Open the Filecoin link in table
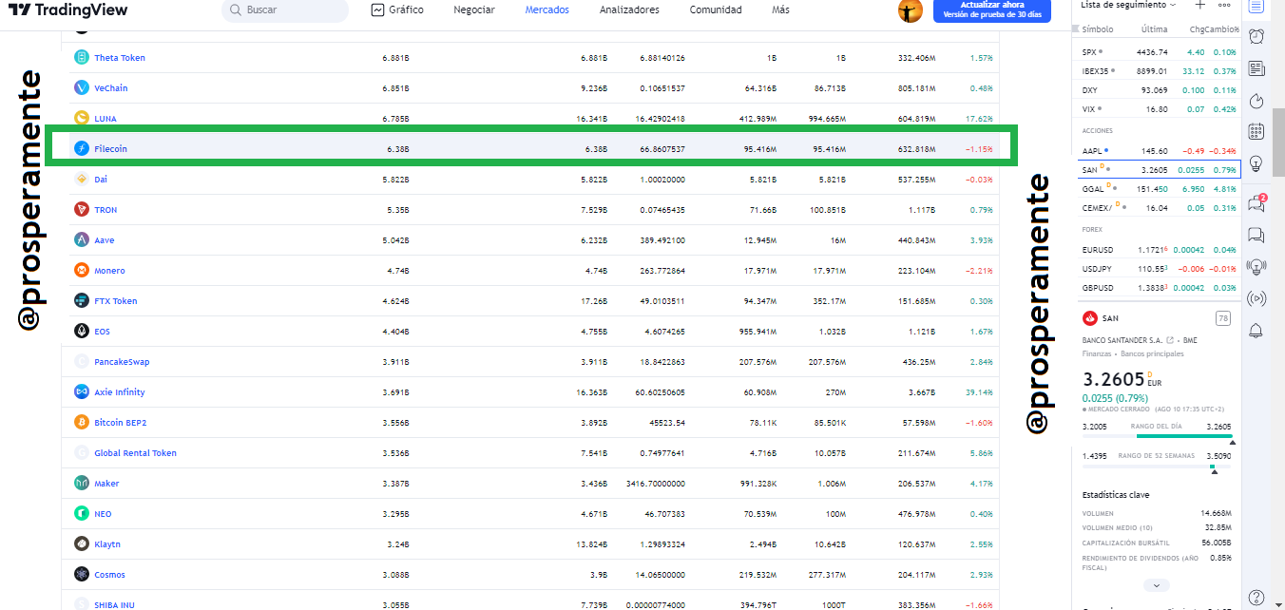 [x=110, y=149]
